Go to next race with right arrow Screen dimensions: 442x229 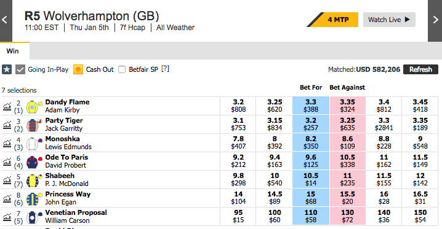(435, 20)
